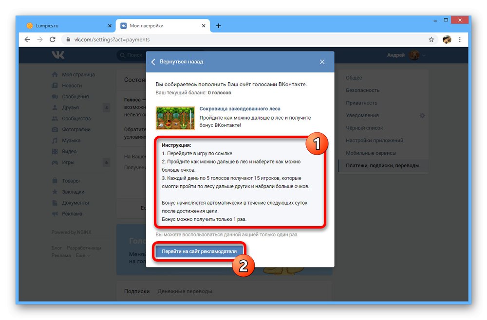Select Приватность settings section
This screenshot has height=320, width=487.
[x=361, y=103]
